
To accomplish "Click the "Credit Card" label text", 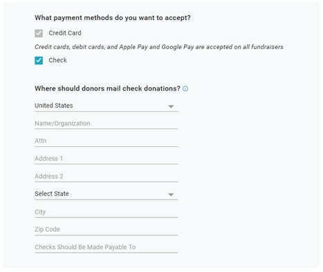I will [x=65, y=33].
